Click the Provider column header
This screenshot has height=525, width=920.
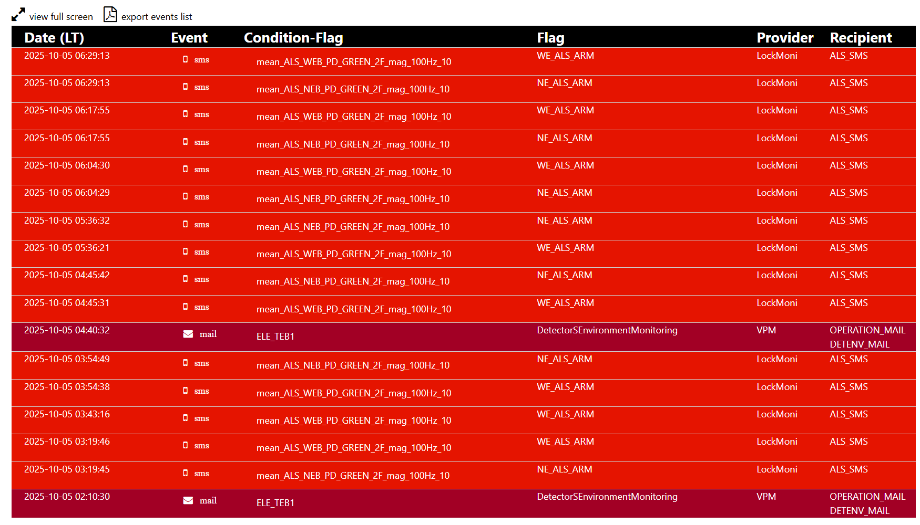785,38
